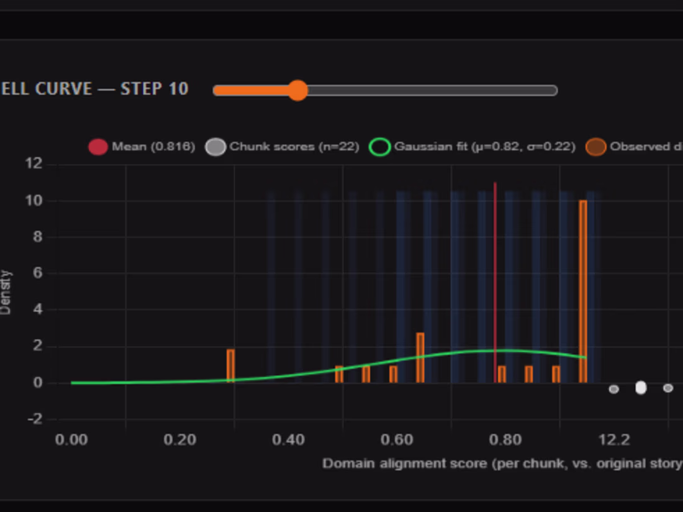Toggle the orange Observed legend item

pos(634,147)
